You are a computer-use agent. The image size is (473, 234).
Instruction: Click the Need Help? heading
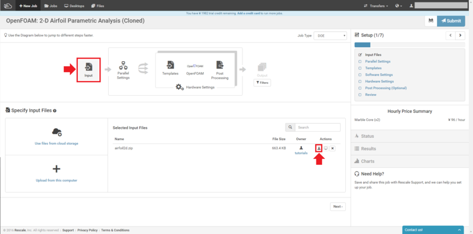pos(369,174)
